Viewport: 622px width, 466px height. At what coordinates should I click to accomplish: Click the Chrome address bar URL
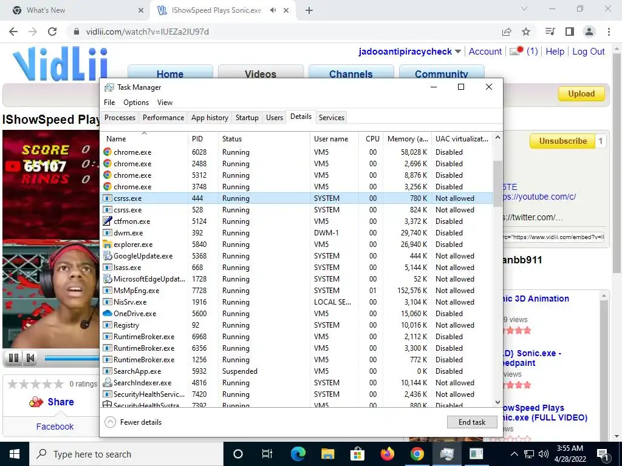click(x=147, y=32)
